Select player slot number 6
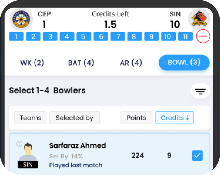The image size is (220, 175). click(x=101, y=36)
